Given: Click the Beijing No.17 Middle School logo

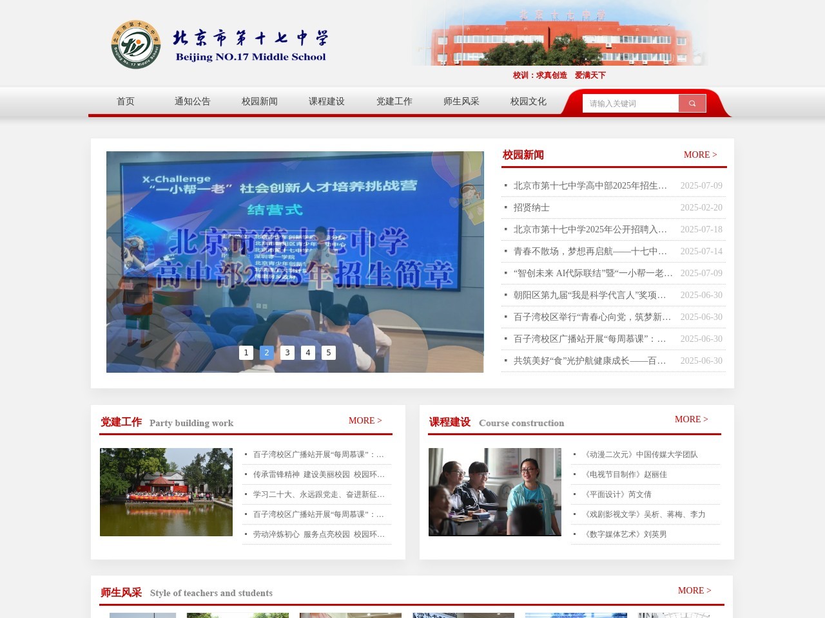Looking at the screenshot, I should click(135, 44).
